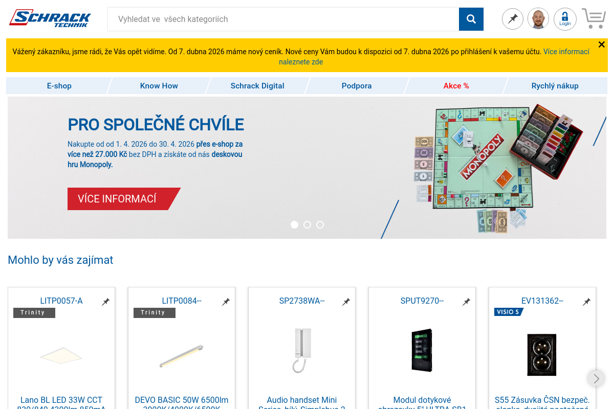This screenshot has width=614, height=409.
Task: Pin product SP2738WA--
Action: coord(346,302)
